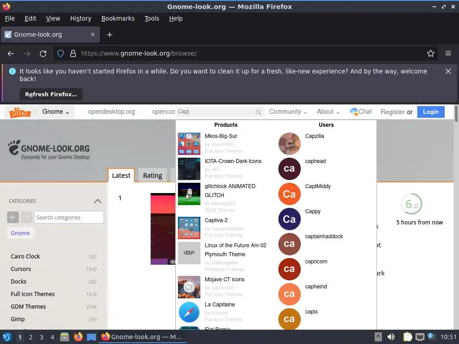Open the View menu
This screenshot has width=459, height=344.
tap(53, 18)
